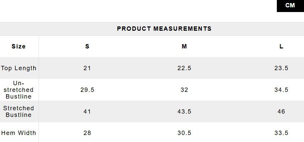The image size is (304, 142).
Task: Select the L size column header
Action: tap(281, 46)
